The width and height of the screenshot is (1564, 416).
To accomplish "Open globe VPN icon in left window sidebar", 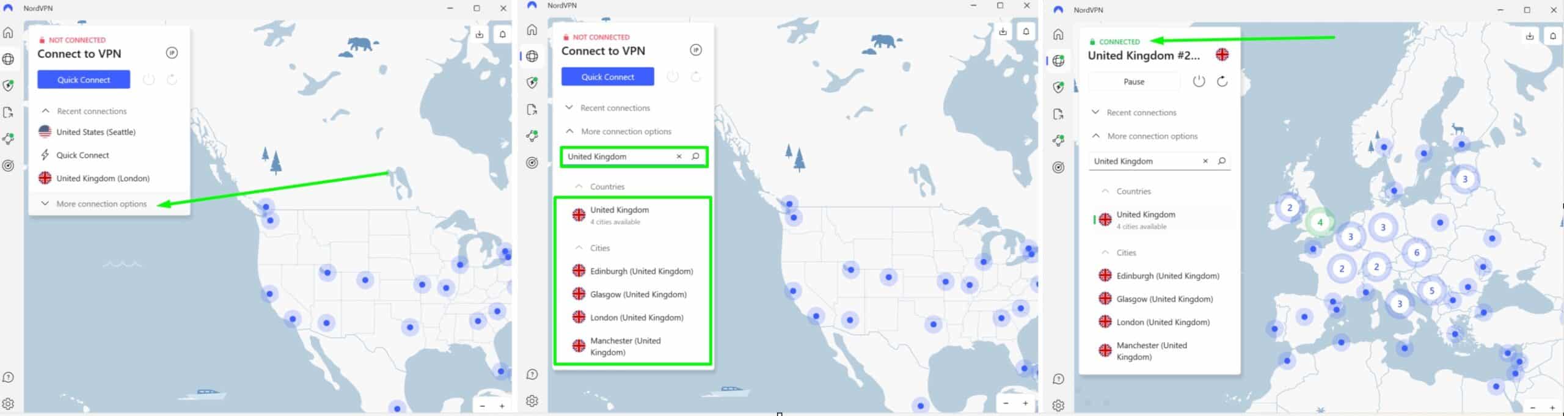I will [9, 59].
